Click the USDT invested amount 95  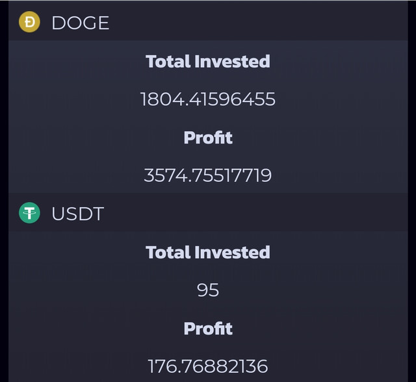pos(208,290)
